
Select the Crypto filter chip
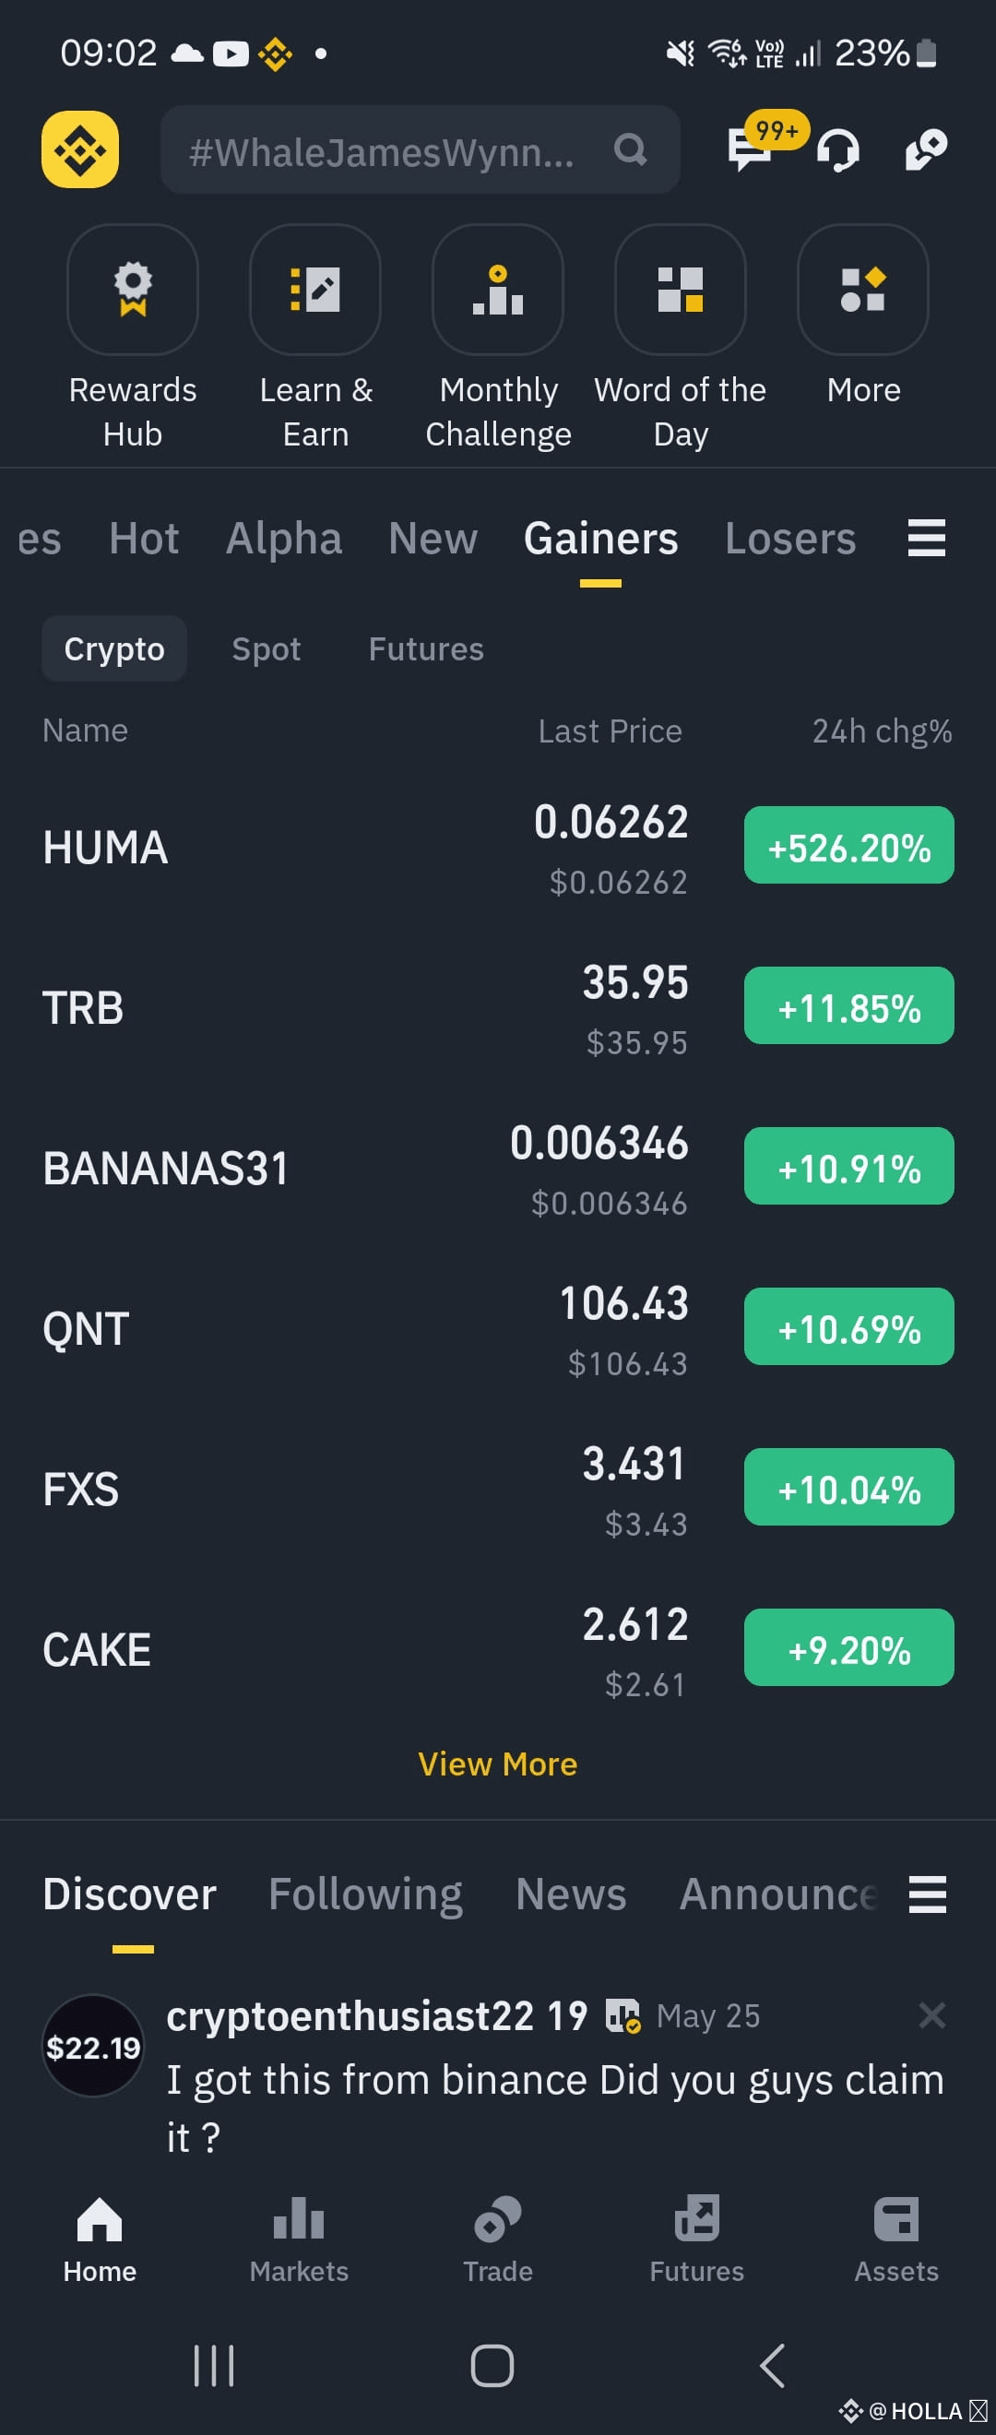click(114, 649)
